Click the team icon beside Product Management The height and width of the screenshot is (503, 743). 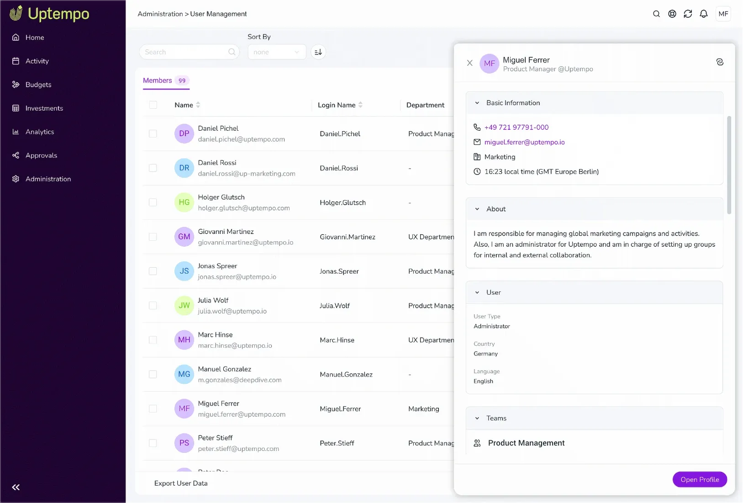(x=477, y=443)
